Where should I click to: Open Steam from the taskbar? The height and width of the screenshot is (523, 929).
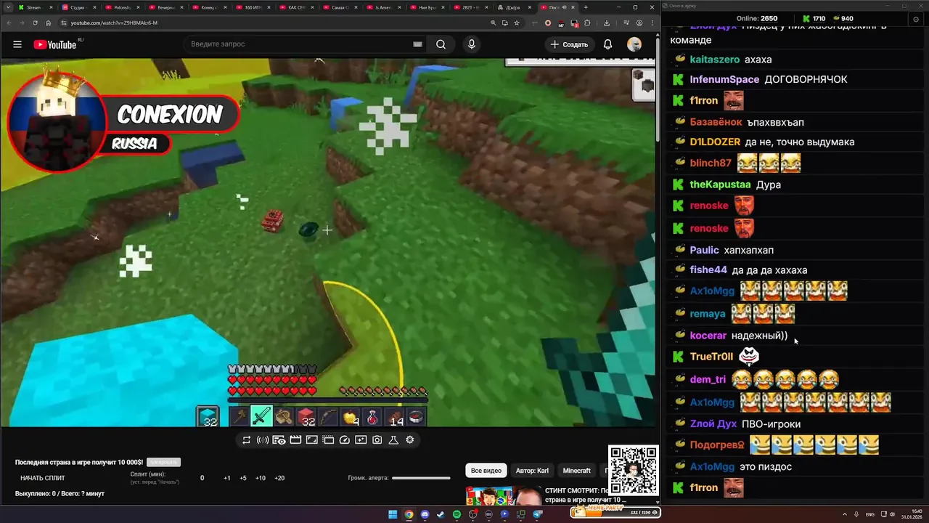441,514
